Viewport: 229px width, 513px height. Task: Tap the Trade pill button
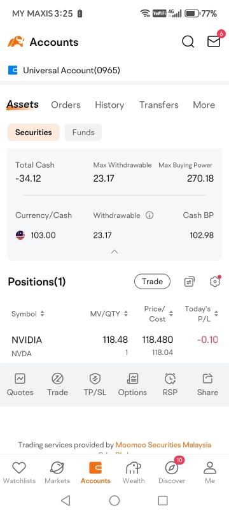tap(152, 282)
